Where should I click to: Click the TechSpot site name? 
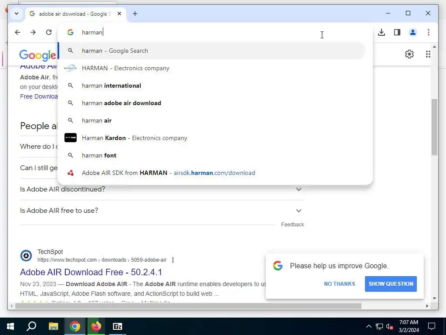[x=50, y=252]
